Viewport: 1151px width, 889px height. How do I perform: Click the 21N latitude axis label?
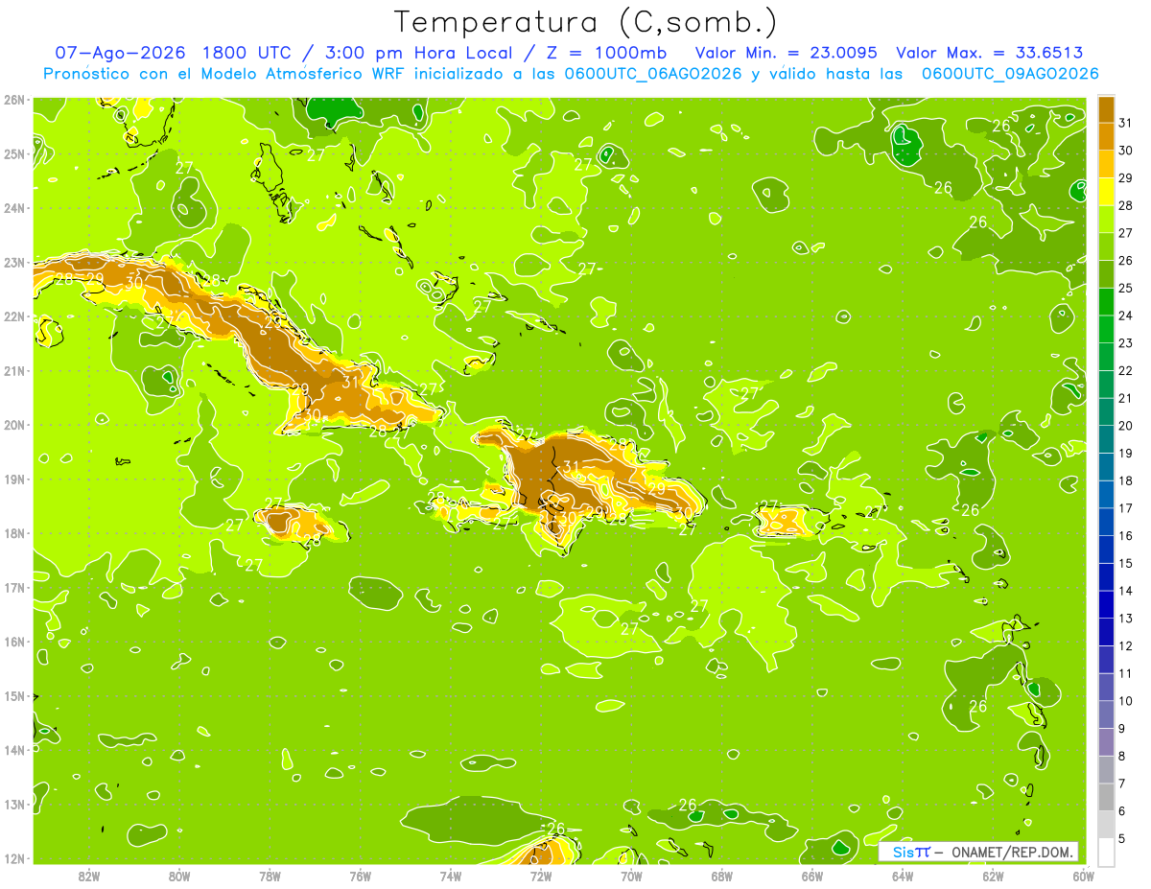coord(14,370)
